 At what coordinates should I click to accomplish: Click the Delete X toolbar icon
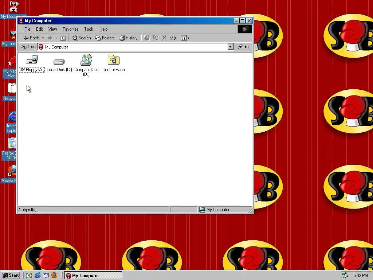[164, 38]
